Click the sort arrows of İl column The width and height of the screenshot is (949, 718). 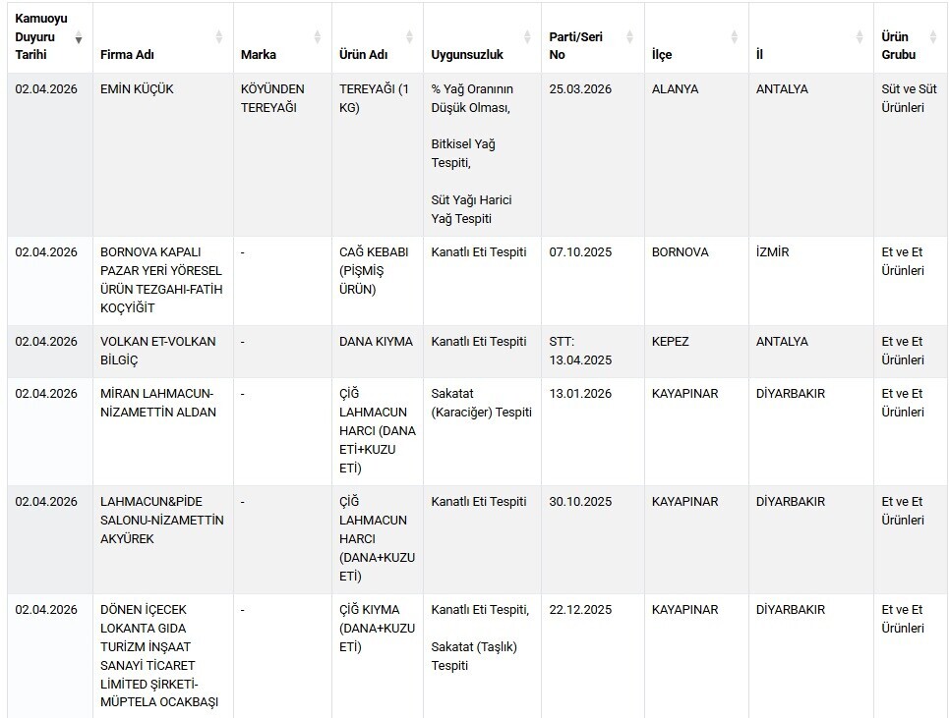click(859, 37)
